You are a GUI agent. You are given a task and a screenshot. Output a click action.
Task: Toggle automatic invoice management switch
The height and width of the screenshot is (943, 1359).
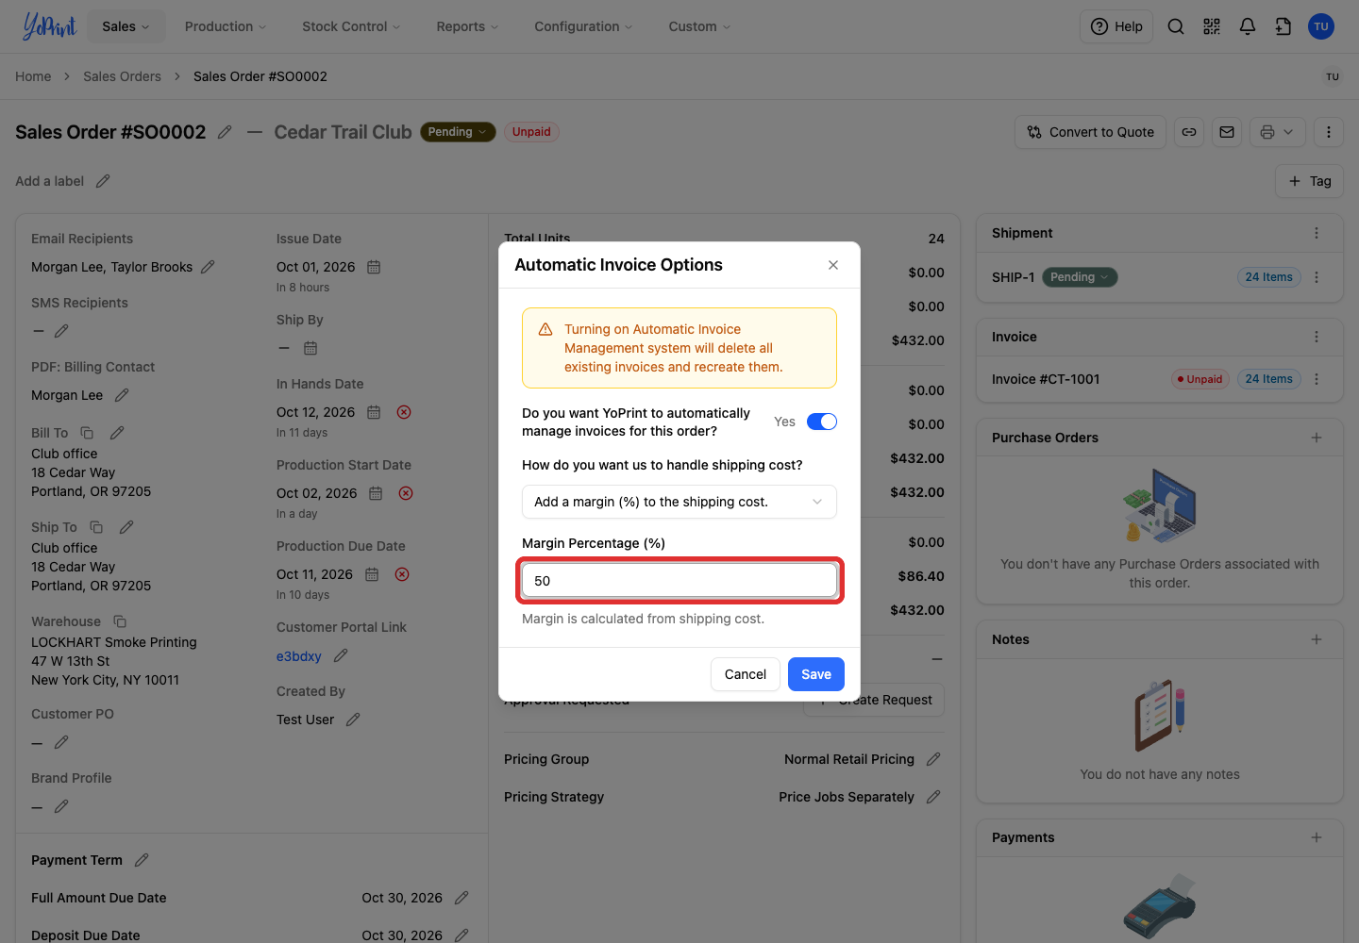[x=822, y=422]
